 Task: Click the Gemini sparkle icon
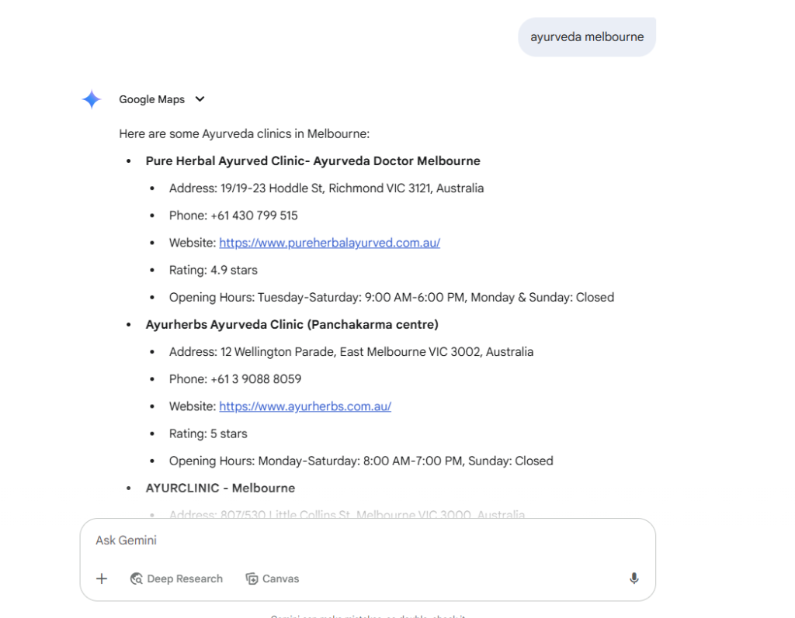[92, 99]
